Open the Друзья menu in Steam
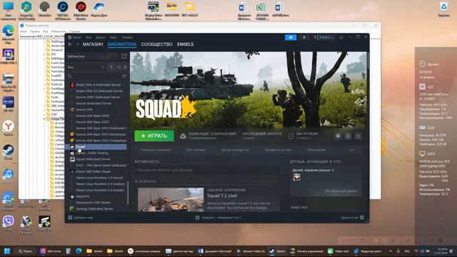The width and height of the screenshot is (457, 257). tap(100, 37)
